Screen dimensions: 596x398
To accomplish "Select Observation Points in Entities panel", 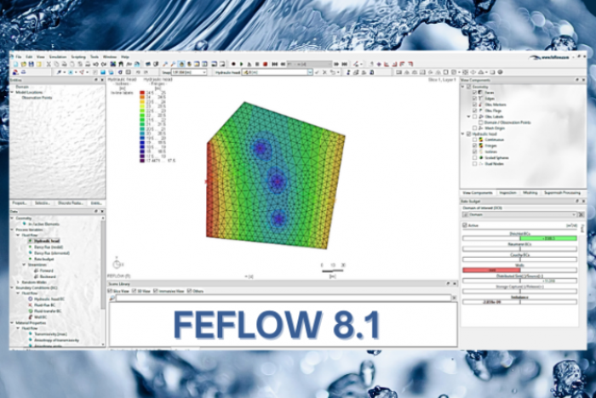I will [x=37, y=97].
